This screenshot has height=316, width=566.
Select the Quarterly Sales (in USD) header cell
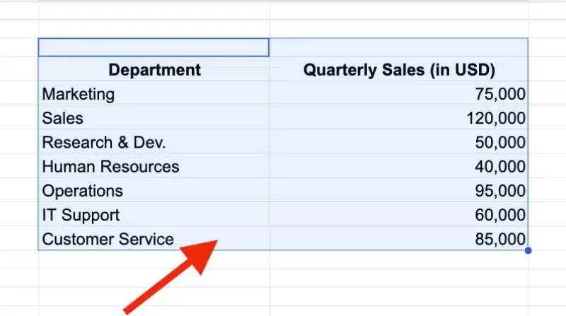tap(399, 69)
